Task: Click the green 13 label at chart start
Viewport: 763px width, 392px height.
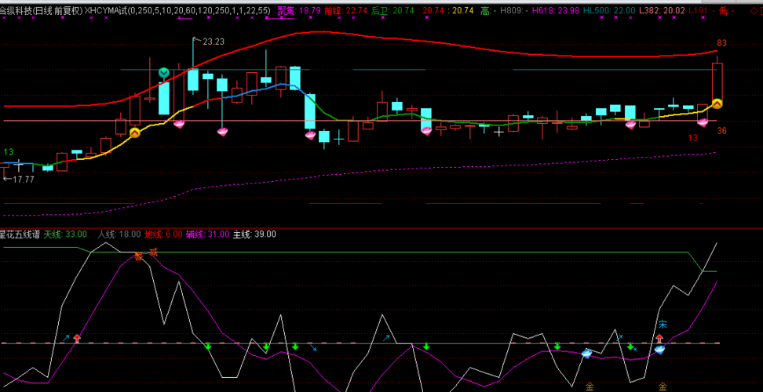Action: (9, 153)
